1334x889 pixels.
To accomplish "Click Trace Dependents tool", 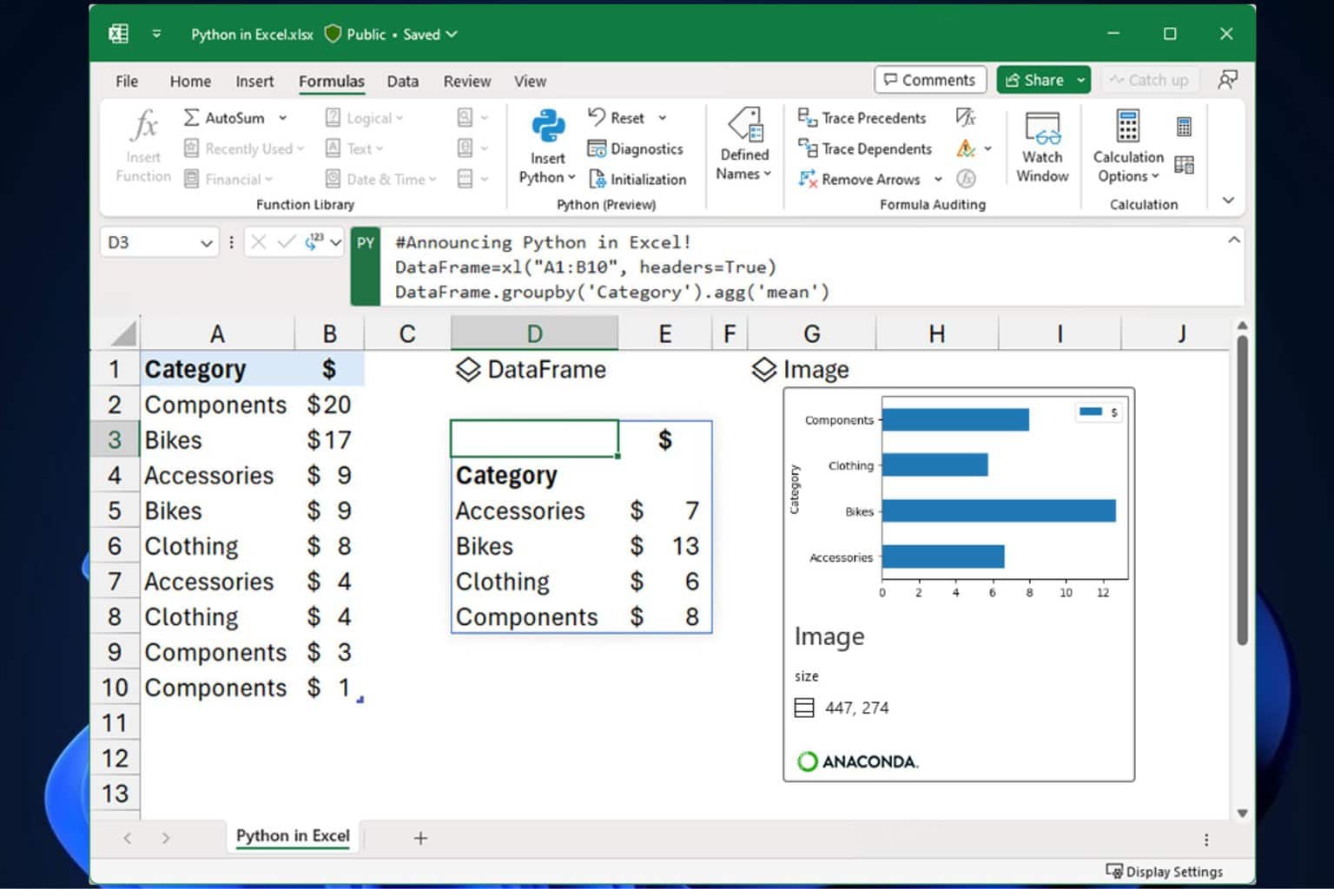I will [x=865, y=149].
